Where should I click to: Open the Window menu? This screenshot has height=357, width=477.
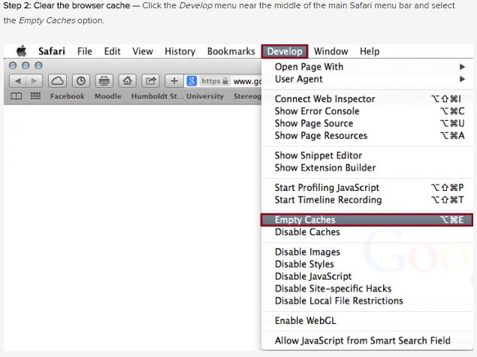click(x=331, y=51)
